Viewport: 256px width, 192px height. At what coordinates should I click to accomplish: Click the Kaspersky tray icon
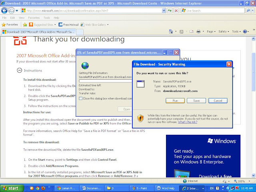(237, 188)
